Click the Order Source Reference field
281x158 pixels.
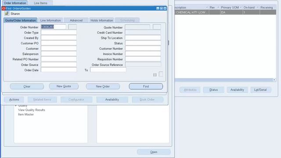pos(143,65)
